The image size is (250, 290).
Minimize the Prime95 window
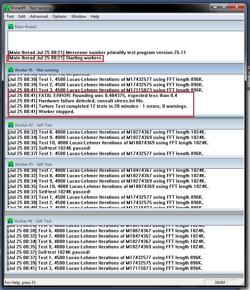coord(215,7)
